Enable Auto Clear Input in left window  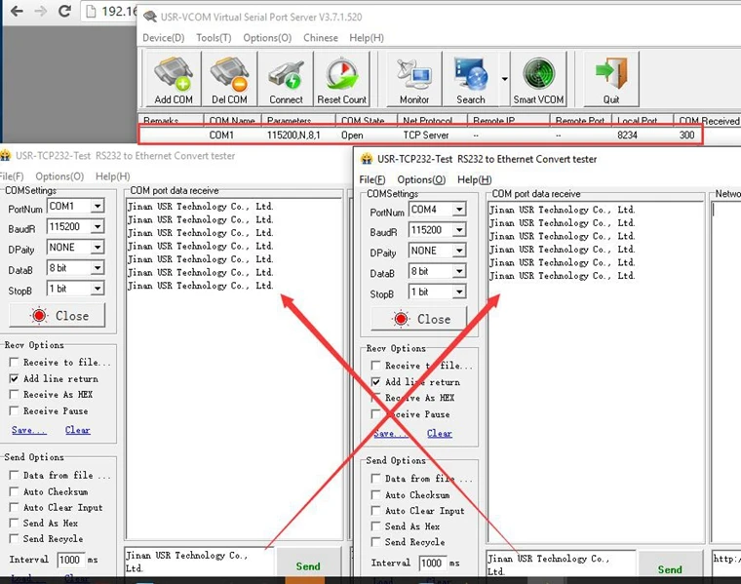15,507
